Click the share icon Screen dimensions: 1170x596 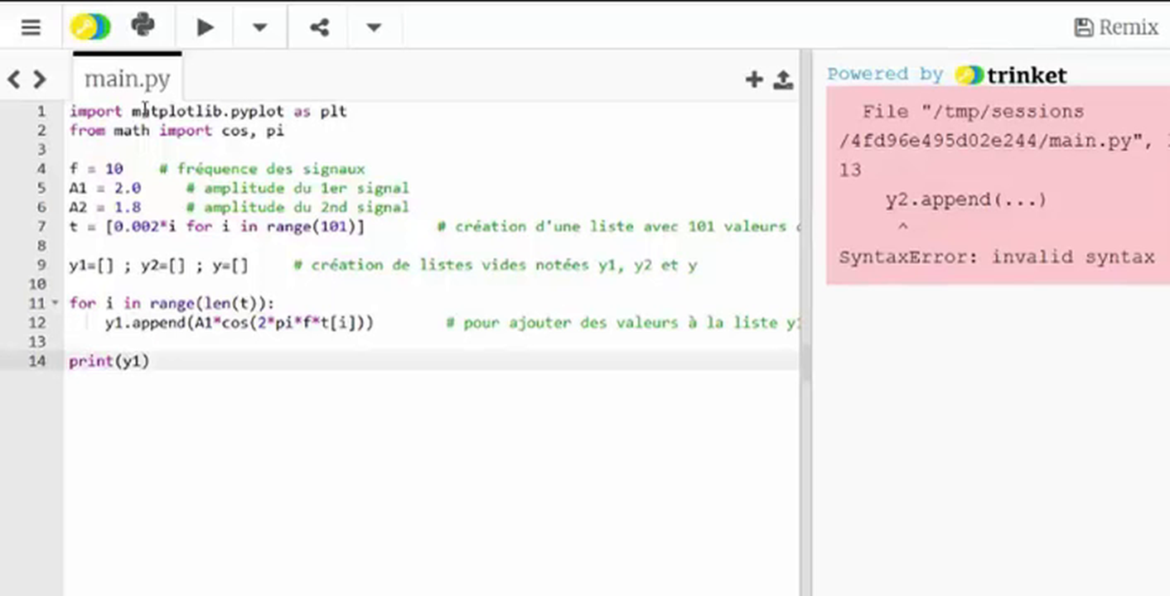[x=319, y=27]
